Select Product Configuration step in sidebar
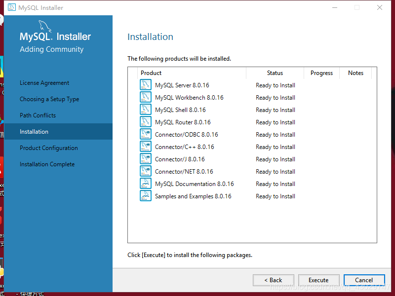Image resolution: width=395 pixels, height=296 pixels. point(49,148)
